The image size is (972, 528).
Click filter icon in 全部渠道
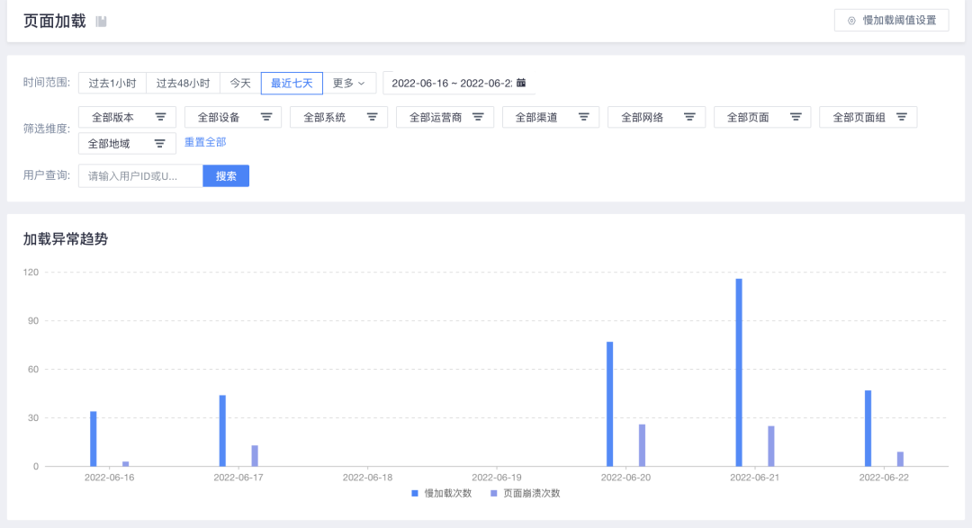point(583,117)
